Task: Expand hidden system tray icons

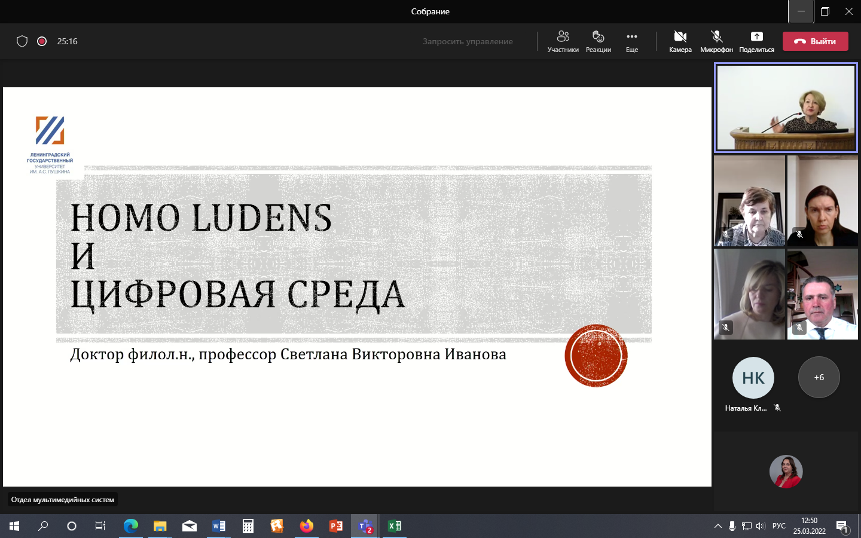Action: 717,526
